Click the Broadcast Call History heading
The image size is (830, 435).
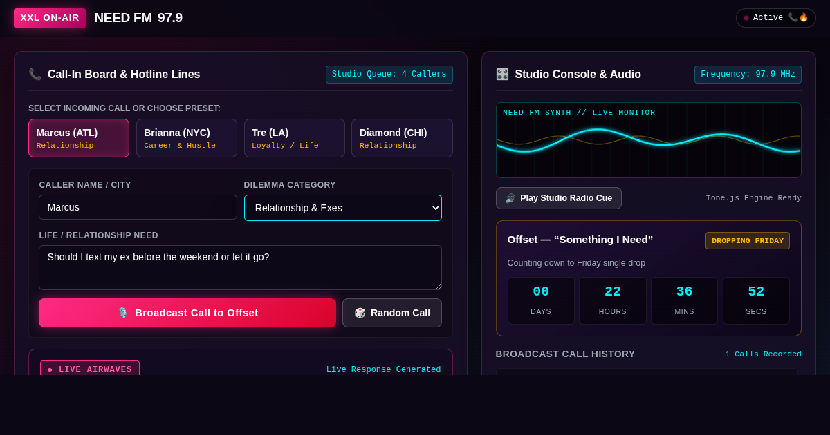566,354
